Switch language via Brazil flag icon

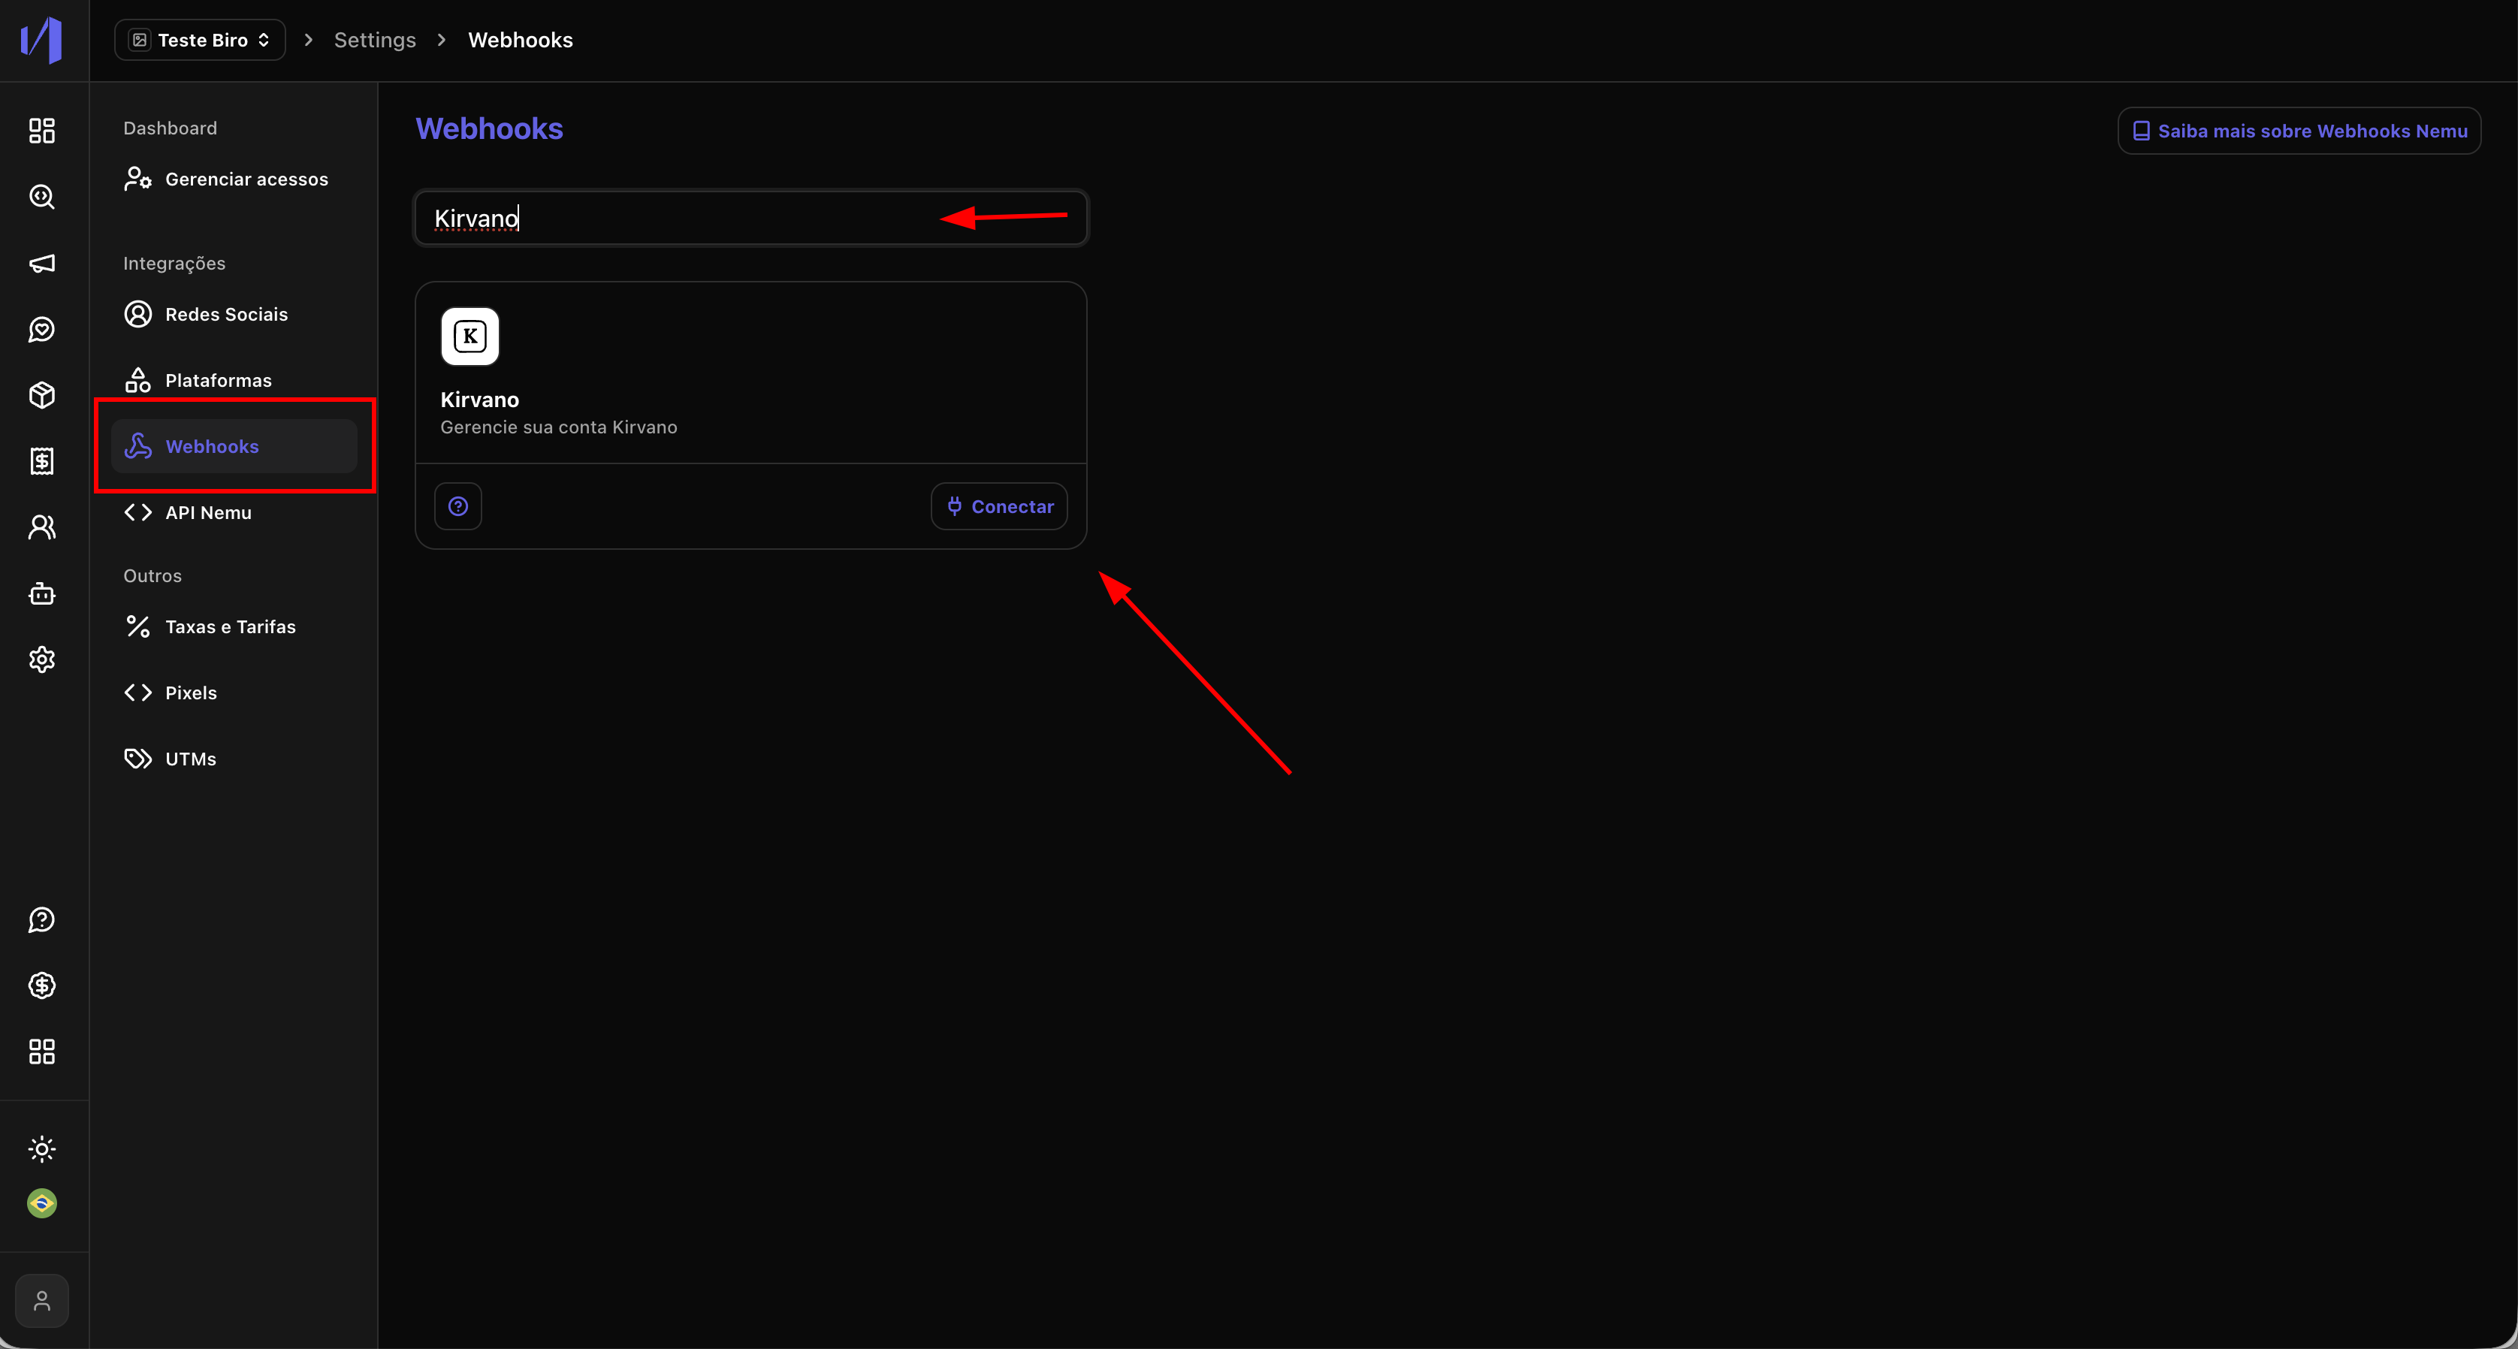click(41, 1203)
